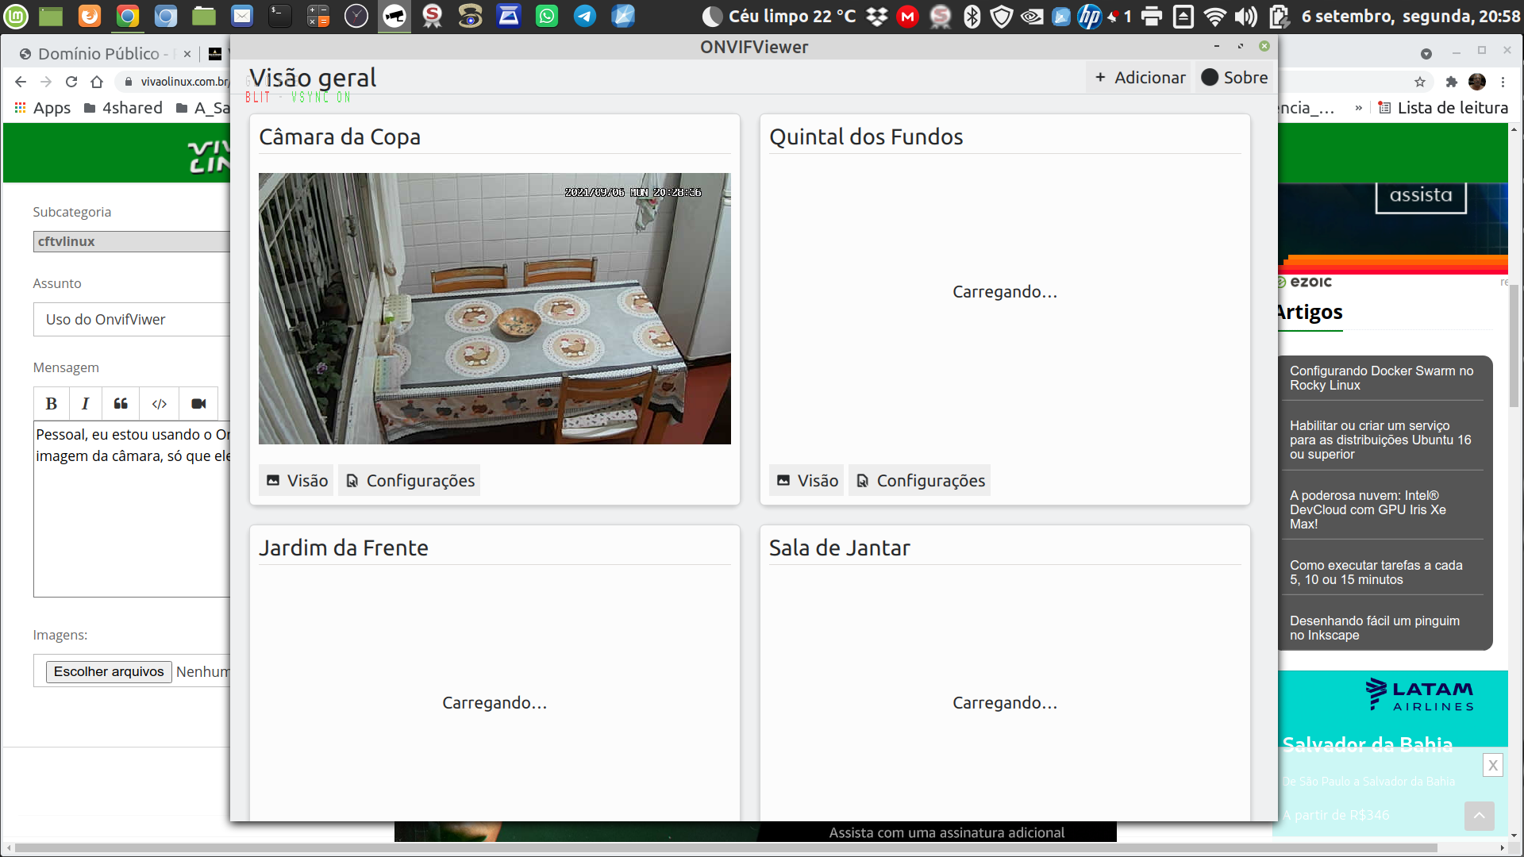Open the Sobre about page
This screenshot has width=1524, height=857.
(1234, 77)
